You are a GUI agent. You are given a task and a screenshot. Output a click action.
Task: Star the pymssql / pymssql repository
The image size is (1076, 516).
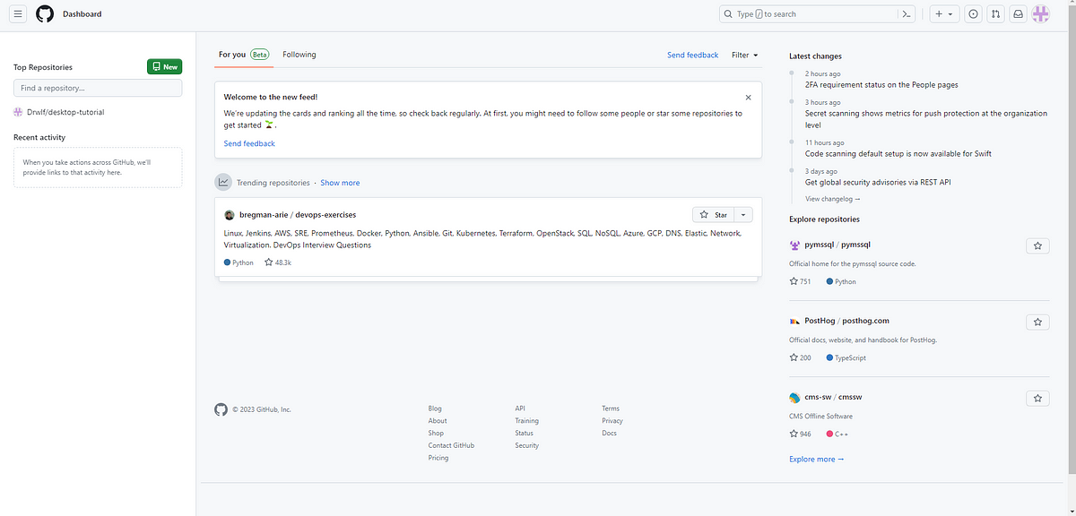point(1037,245)
